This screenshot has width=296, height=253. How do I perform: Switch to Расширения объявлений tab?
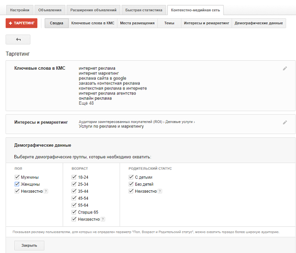[93, 10]
